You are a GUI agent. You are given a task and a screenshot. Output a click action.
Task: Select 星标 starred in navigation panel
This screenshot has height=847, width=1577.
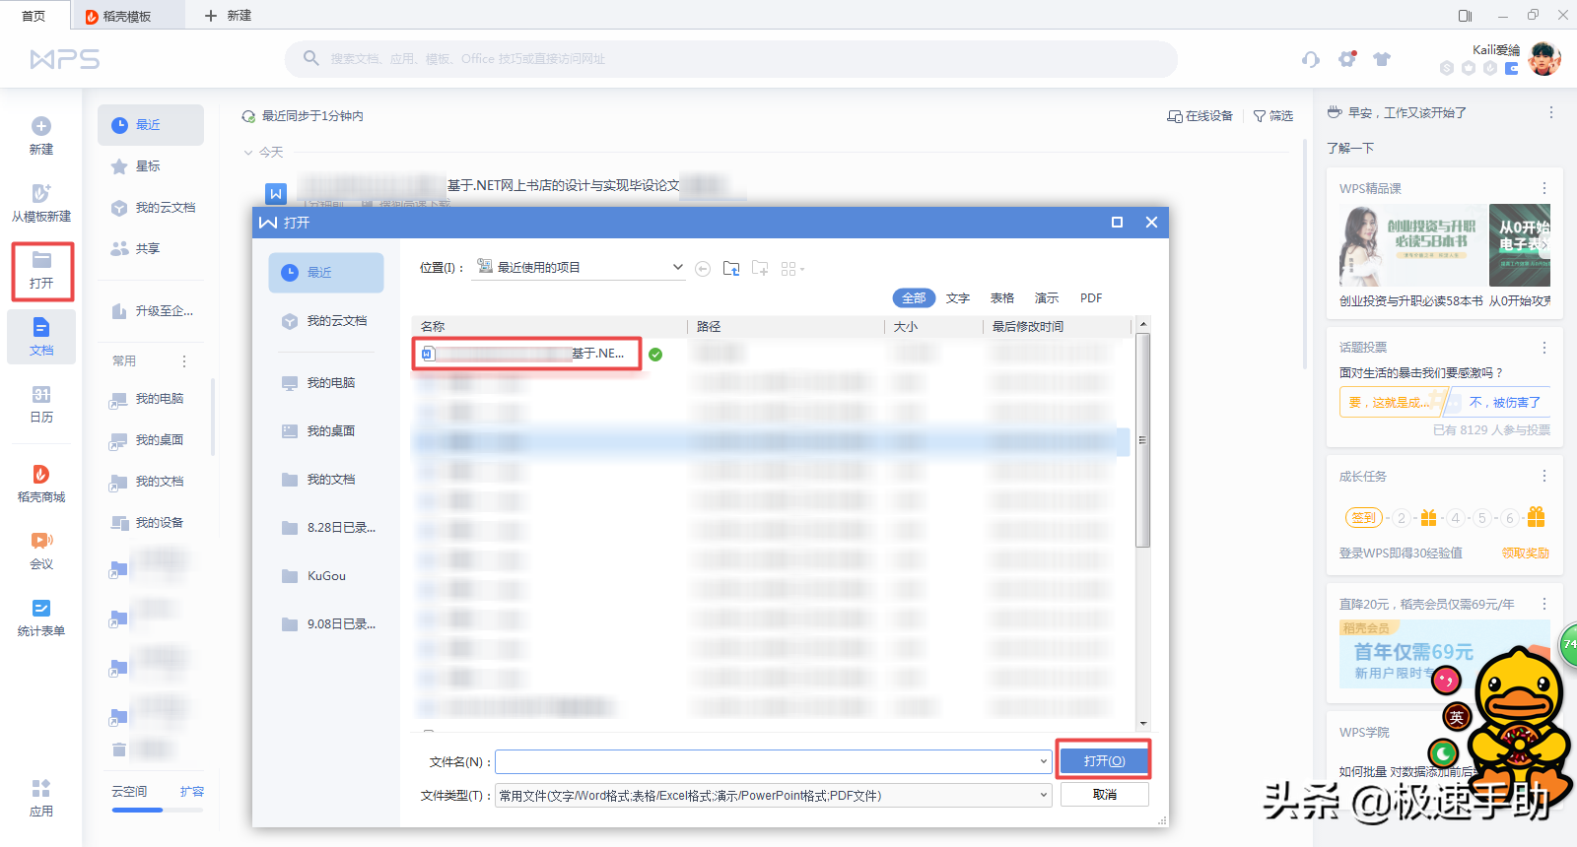(151, 166)
